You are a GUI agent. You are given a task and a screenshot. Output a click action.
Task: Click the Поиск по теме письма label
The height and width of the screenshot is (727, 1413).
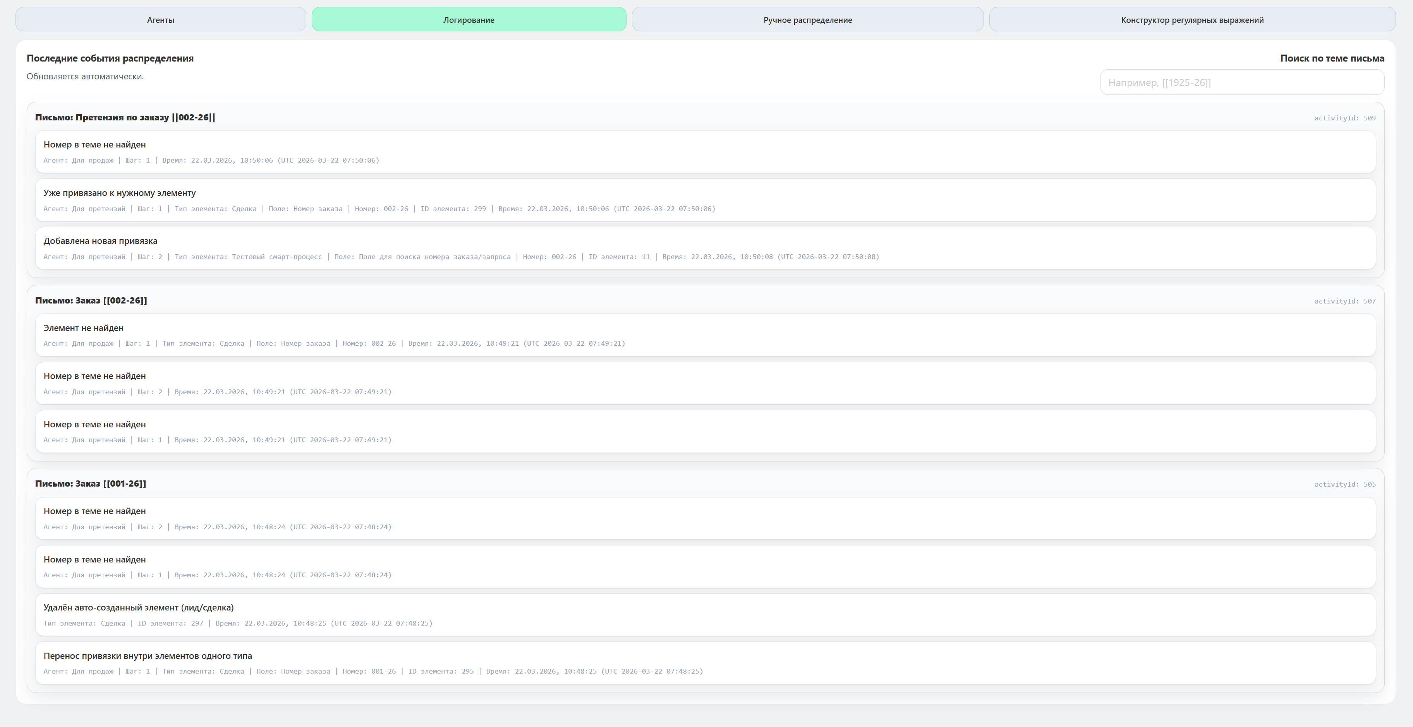(1332, 58)
